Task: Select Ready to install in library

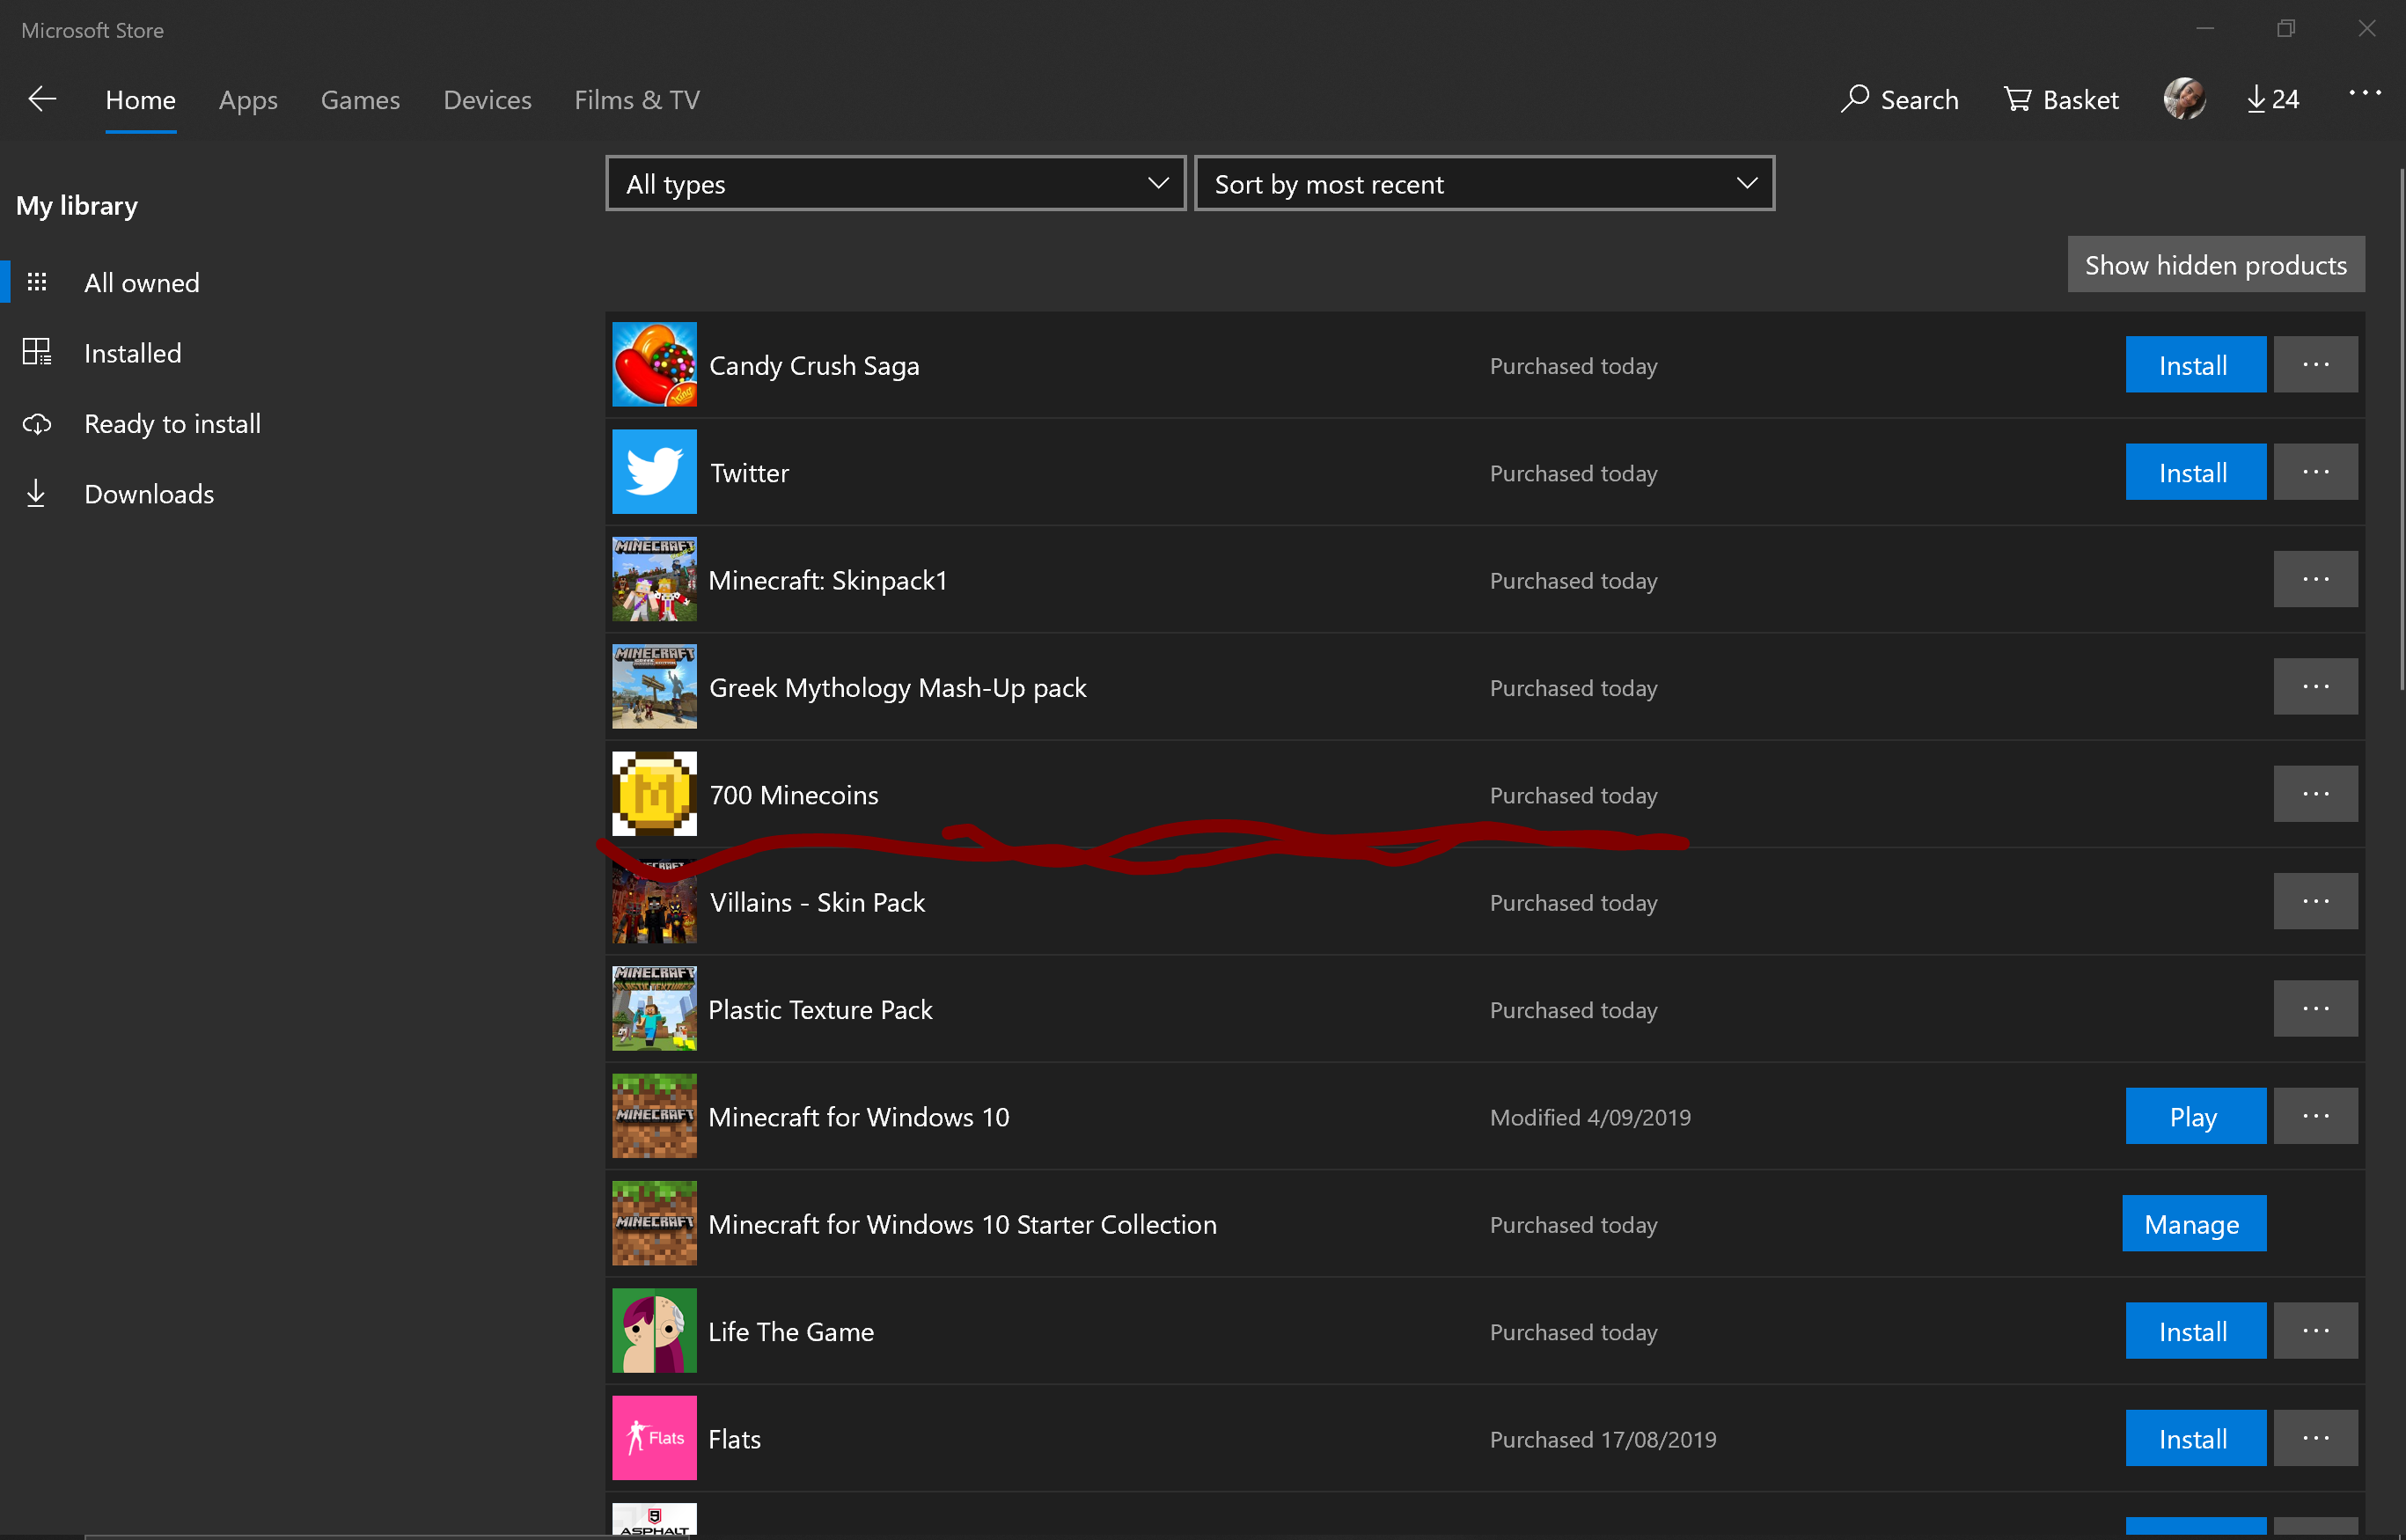Action: point(172,423)
